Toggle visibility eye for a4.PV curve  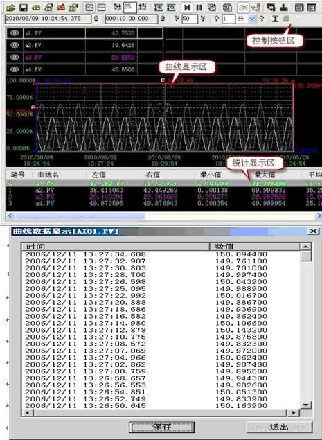pyautogui.click(x=15, y=69)
